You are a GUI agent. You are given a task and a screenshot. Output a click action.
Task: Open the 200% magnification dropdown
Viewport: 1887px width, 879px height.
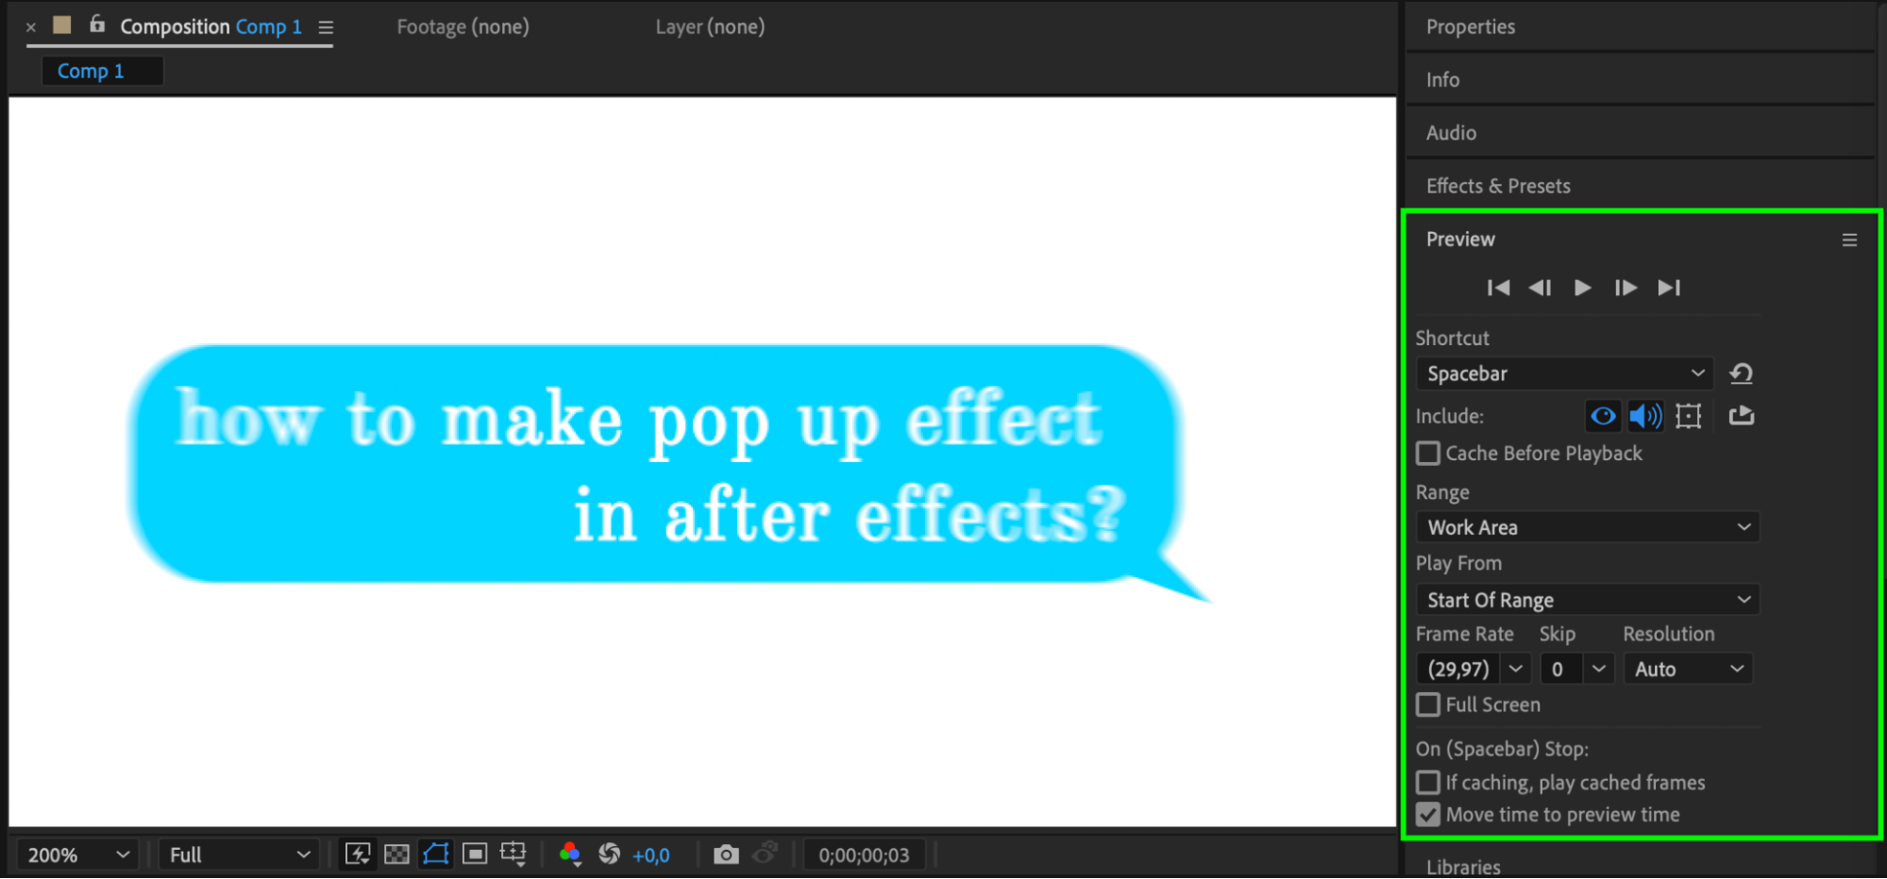(x=78, y=854)
